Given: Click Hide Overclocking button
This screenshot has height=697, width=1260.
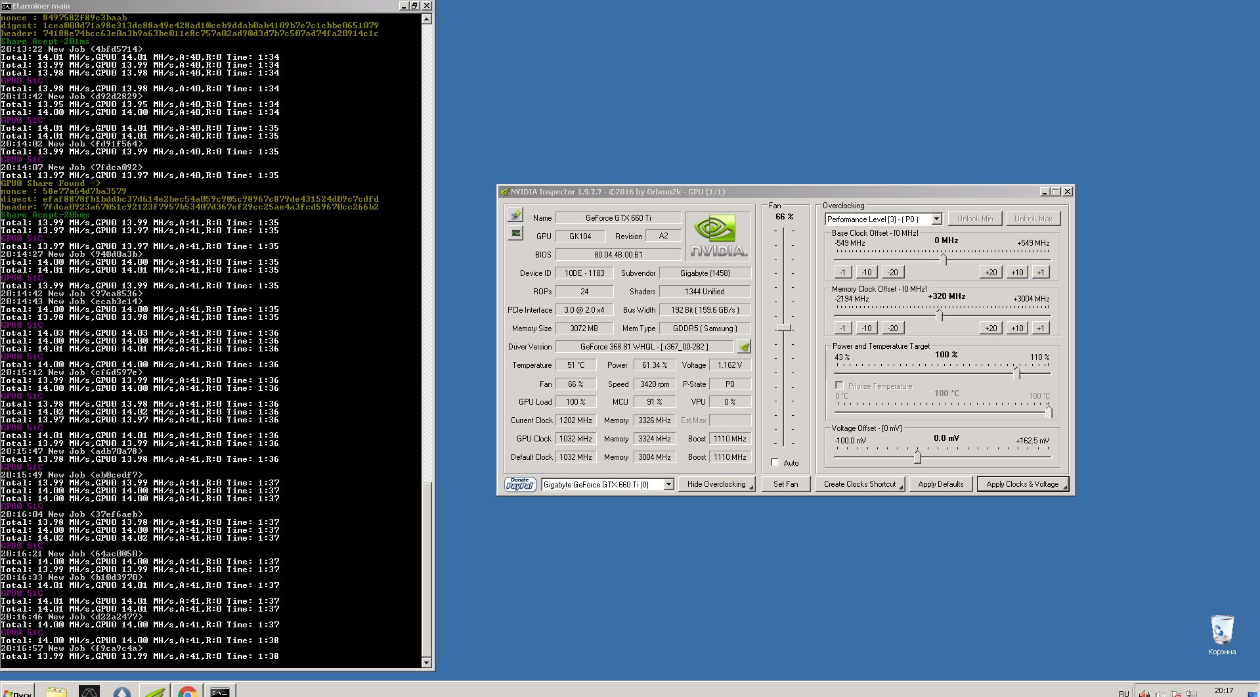Looking at the screenshot, I should point(716,484).
